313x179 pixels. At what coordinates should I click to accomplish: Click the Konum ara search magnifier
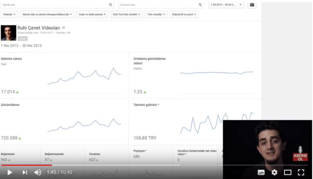click(200, 5)
